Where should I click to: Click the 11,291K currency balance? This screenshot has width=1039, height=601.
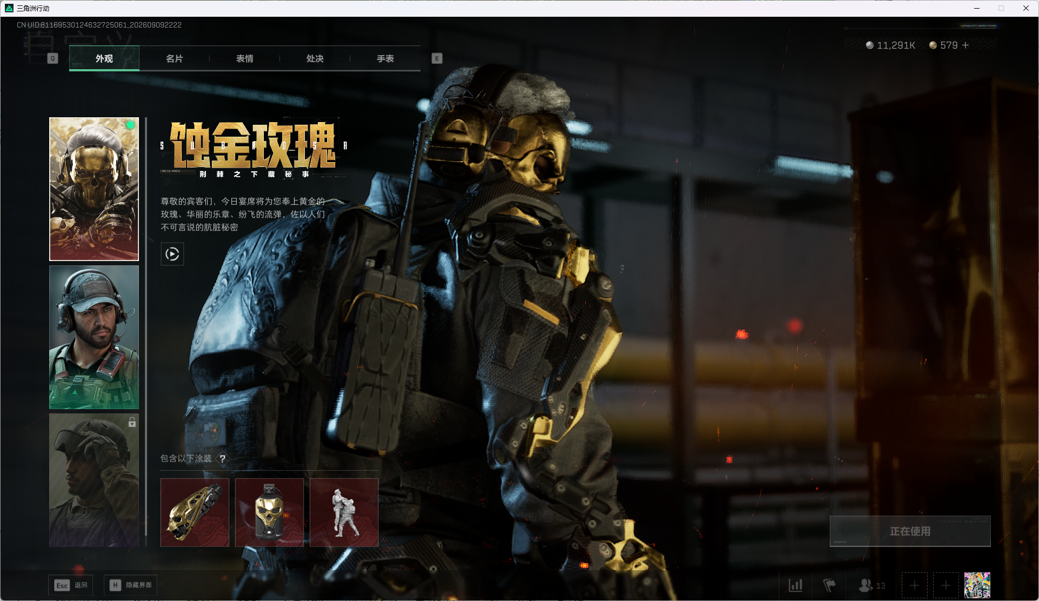coord(896,45)
